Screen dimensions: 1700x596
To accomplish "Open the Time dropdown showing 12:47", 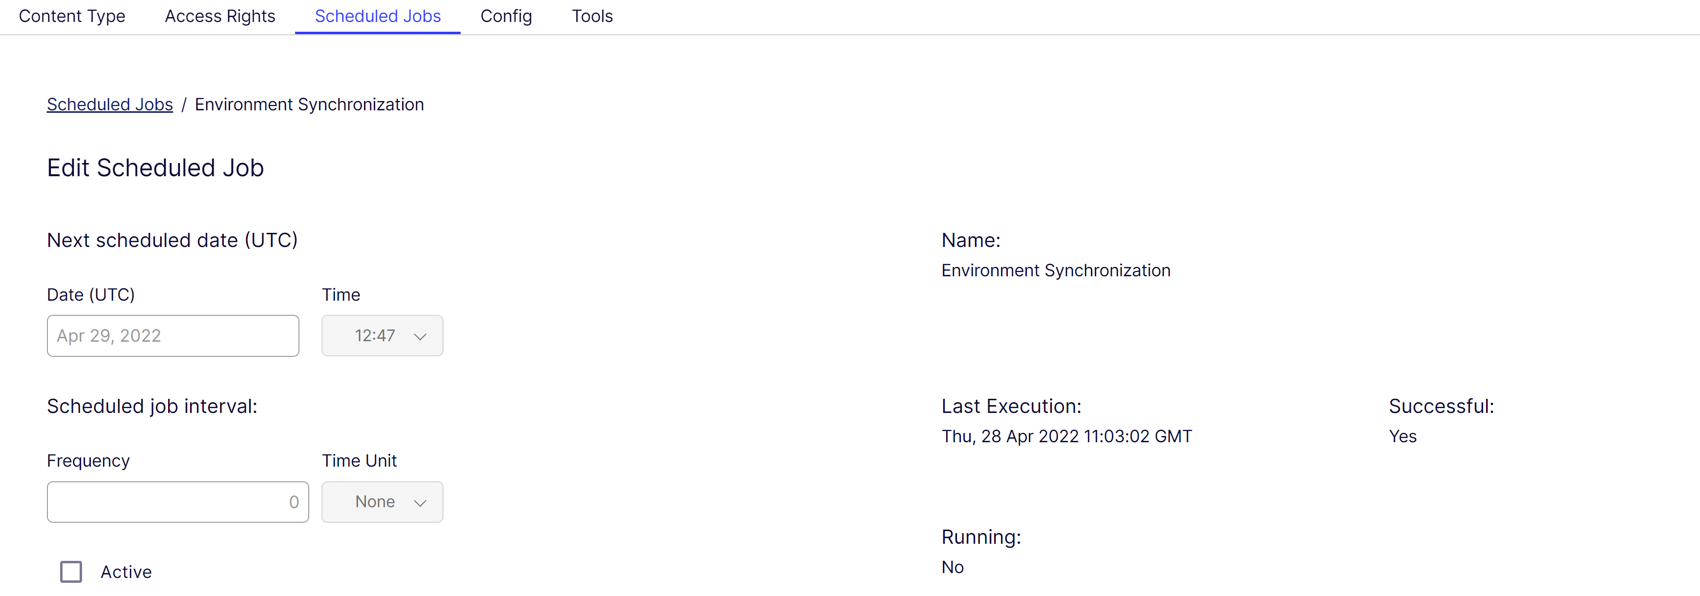I will coord(374,335).
